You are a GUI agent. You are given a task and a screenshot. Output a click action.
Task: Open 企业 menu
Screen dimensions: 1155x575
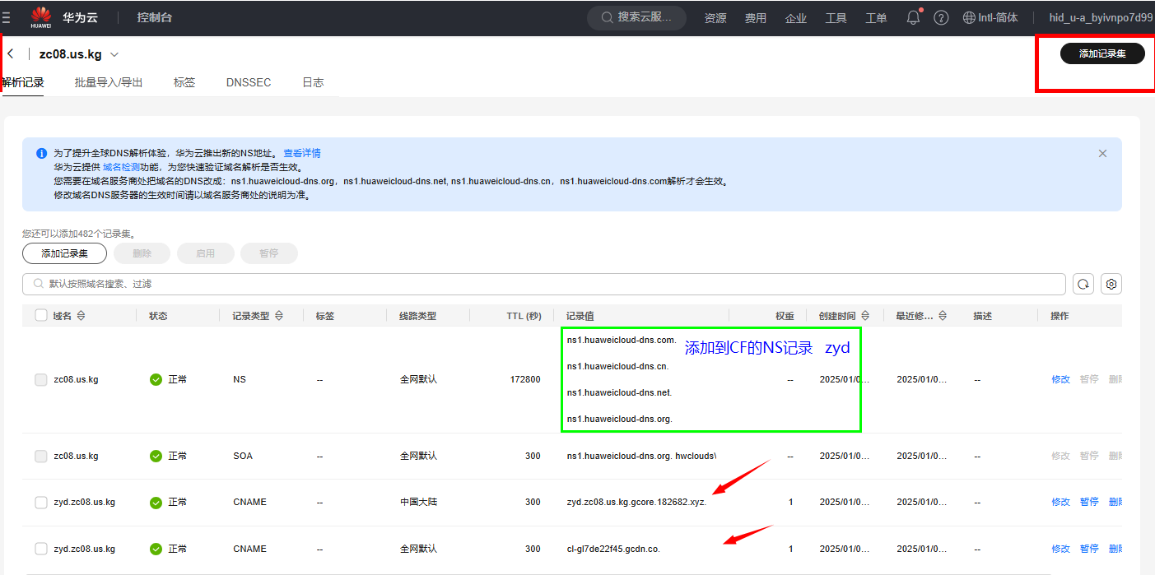click(796, 17)
